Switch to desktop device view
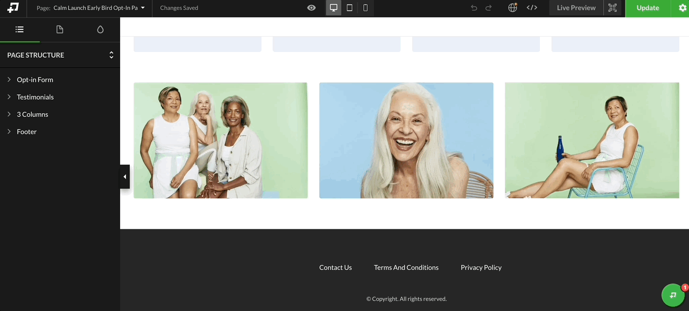Screen dimensions: 689x311 (333, 8)
